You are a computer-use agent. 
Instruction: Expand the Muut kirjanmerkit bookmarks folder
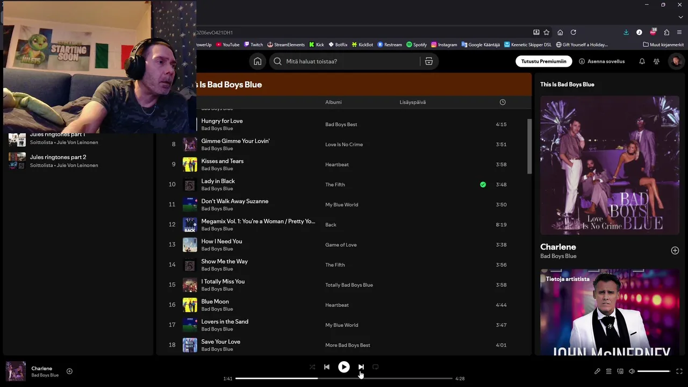[663, 45]
